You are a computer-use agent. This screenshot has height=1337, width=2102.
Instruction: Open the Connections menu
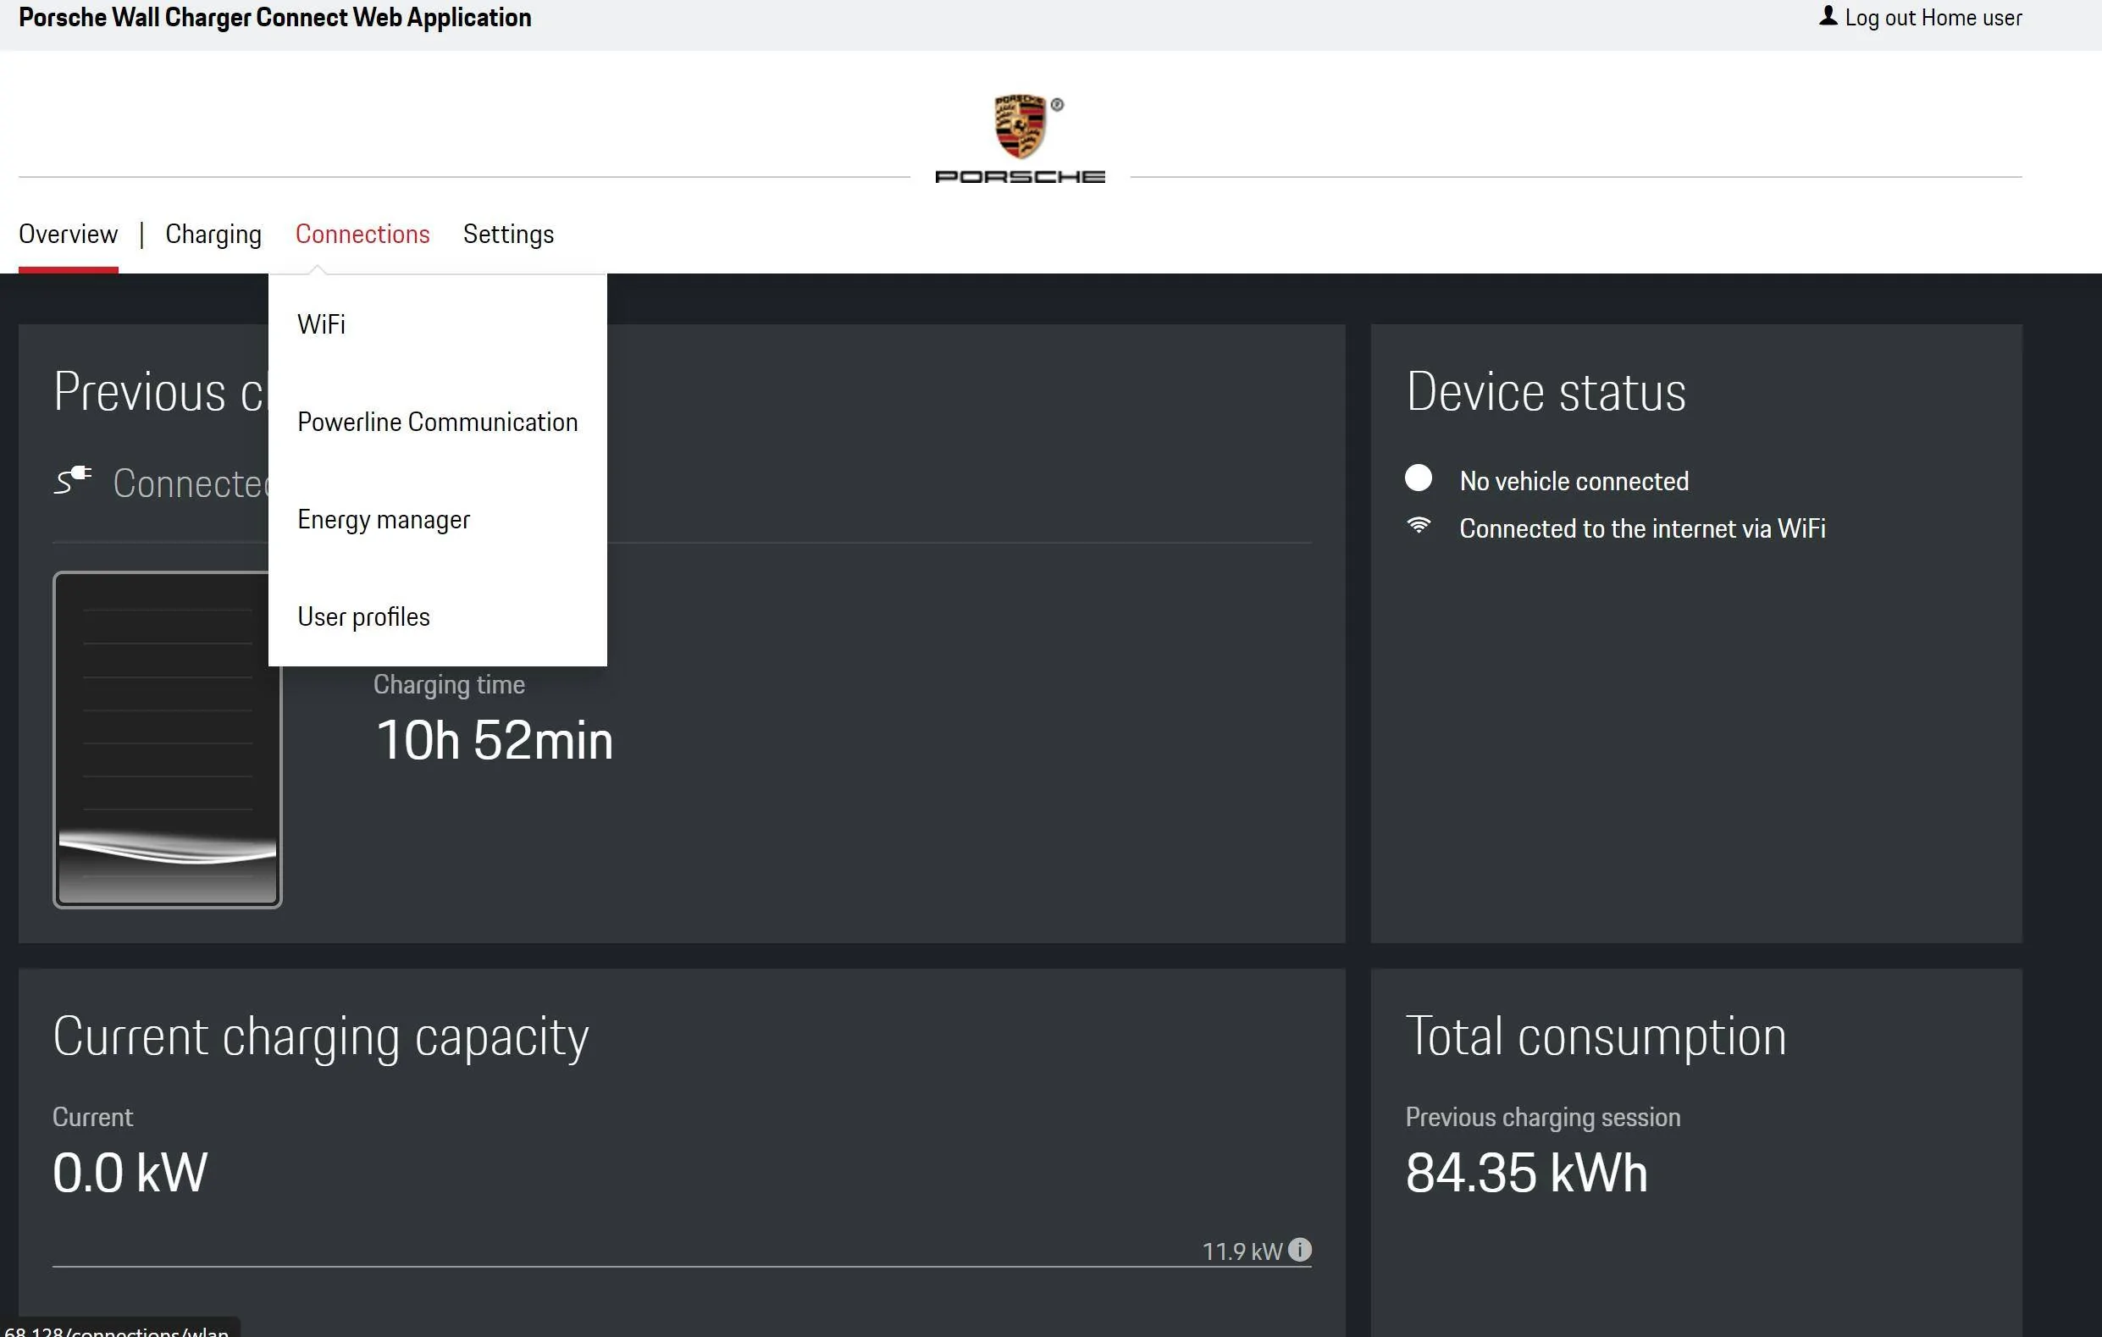click(x=362, y=234)
